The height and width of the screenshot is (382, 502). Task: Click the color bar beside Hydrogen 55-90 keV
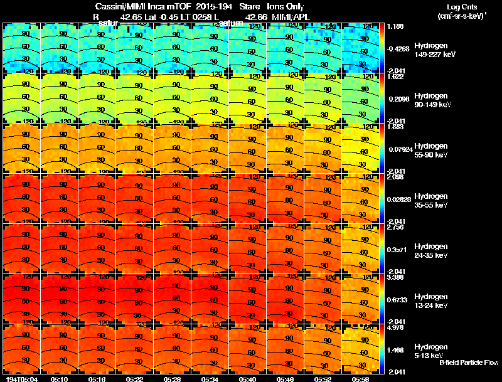pos(382,149)
